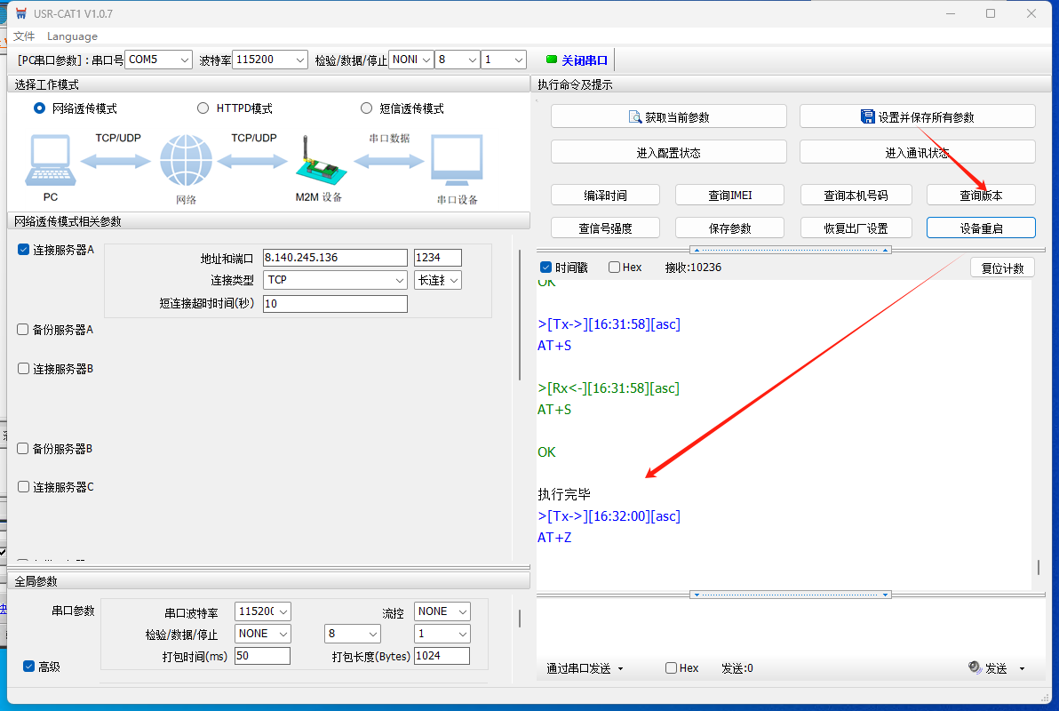Click the 设备重启 button
Viewport: 1059px width, 711px height.
(x=981, y=228)
